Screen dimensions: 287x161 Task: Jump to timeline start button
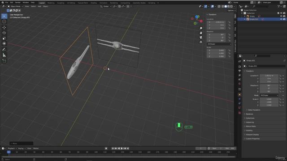(113, 148)
